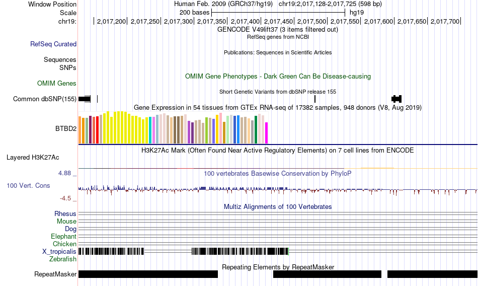This screenshot has height=286, width=478.
Task: Click the OMIM Gene Phenotypes track title
Action: coord(278,77)
